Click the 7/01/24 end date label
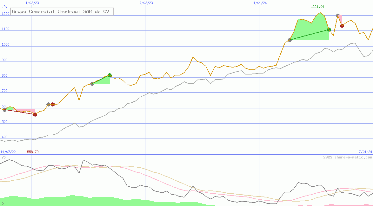 365,152
